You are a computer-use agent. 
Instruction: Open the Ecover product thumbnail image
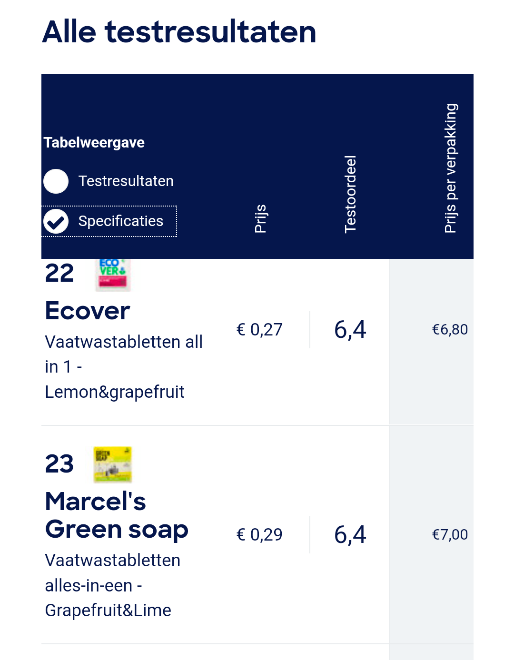[113, 275]
